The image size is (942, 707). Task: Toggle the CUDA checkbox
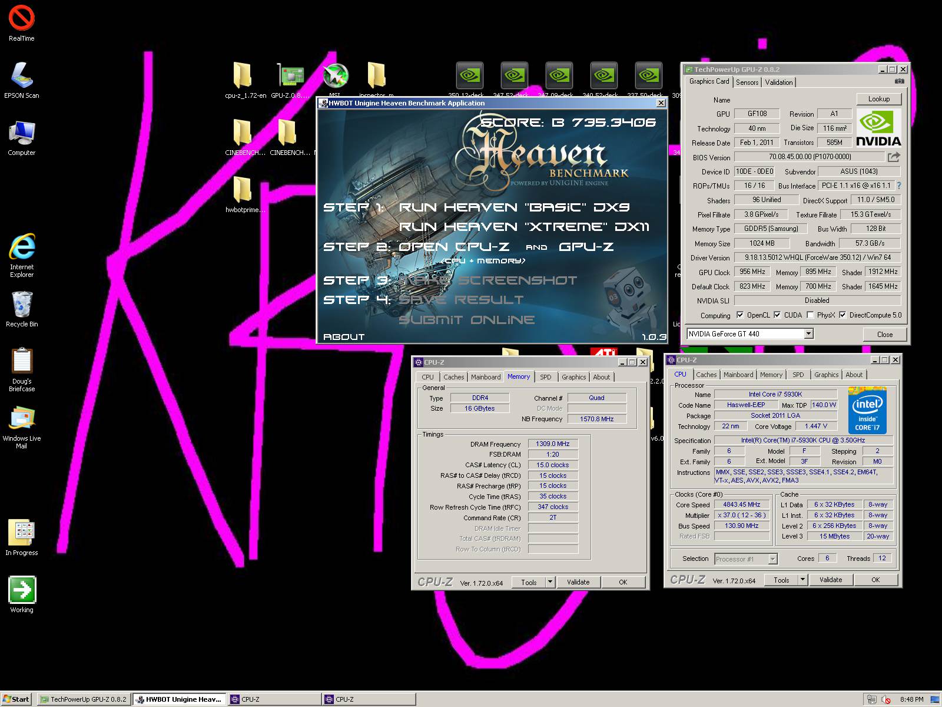click(x=777, y=315)
